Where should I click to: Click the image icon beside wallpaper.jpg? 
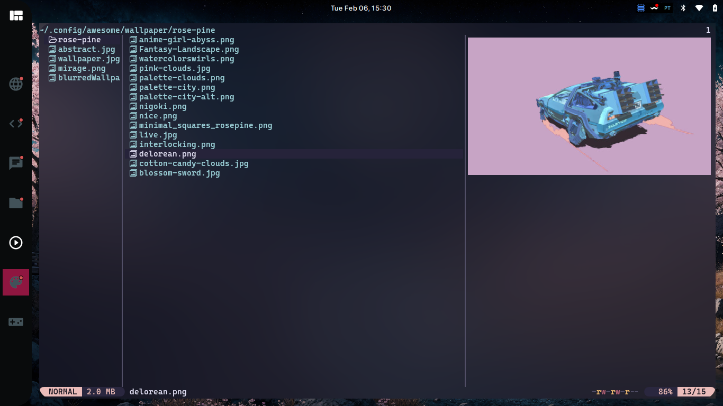[52, 59]
